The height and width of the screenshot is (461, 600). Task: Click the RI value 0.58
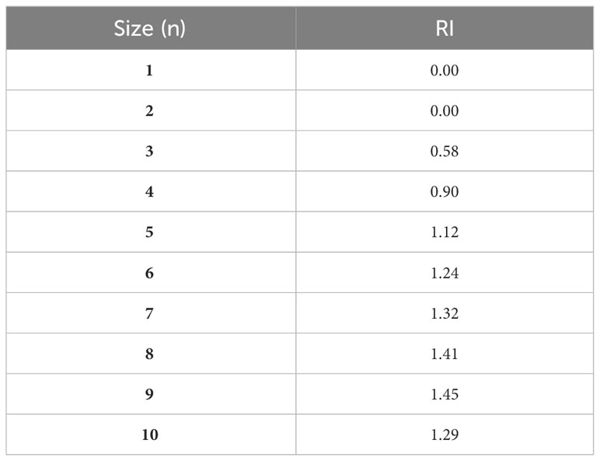(446, 152)
